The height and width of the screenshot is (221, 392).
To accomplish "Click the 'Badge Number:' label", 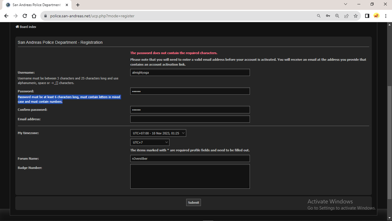I will pyautogui.click(x=30, y=168).
